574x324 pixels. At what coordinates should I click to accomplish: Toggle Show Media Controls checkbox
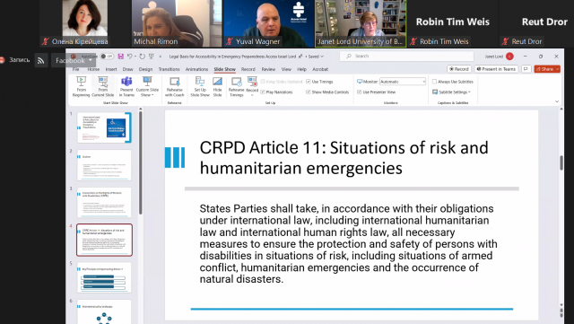click(x=309, y=92)
